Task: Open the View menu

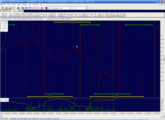Action: [x=30, y=4]
